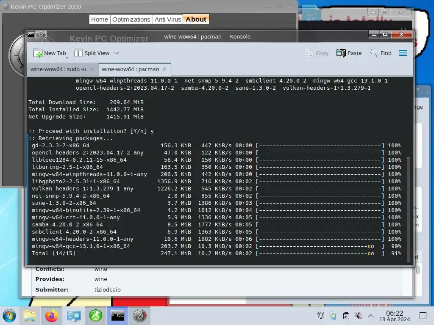Open the file manager taskbar icon
434x325 pixels.
click(30, 316)
